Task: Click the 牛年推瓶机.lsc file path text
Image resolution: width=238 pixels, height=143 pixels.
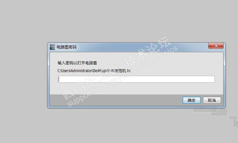Action: (119, 71)
